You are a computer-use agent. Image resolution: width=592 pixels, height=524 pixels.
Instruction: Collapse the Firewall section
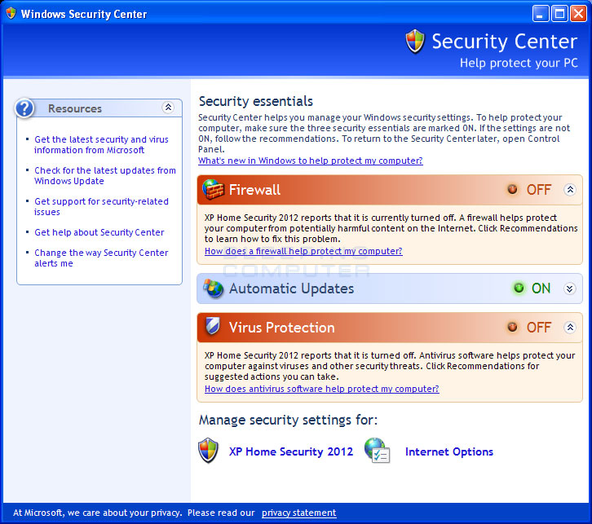[x=570, y=189]
